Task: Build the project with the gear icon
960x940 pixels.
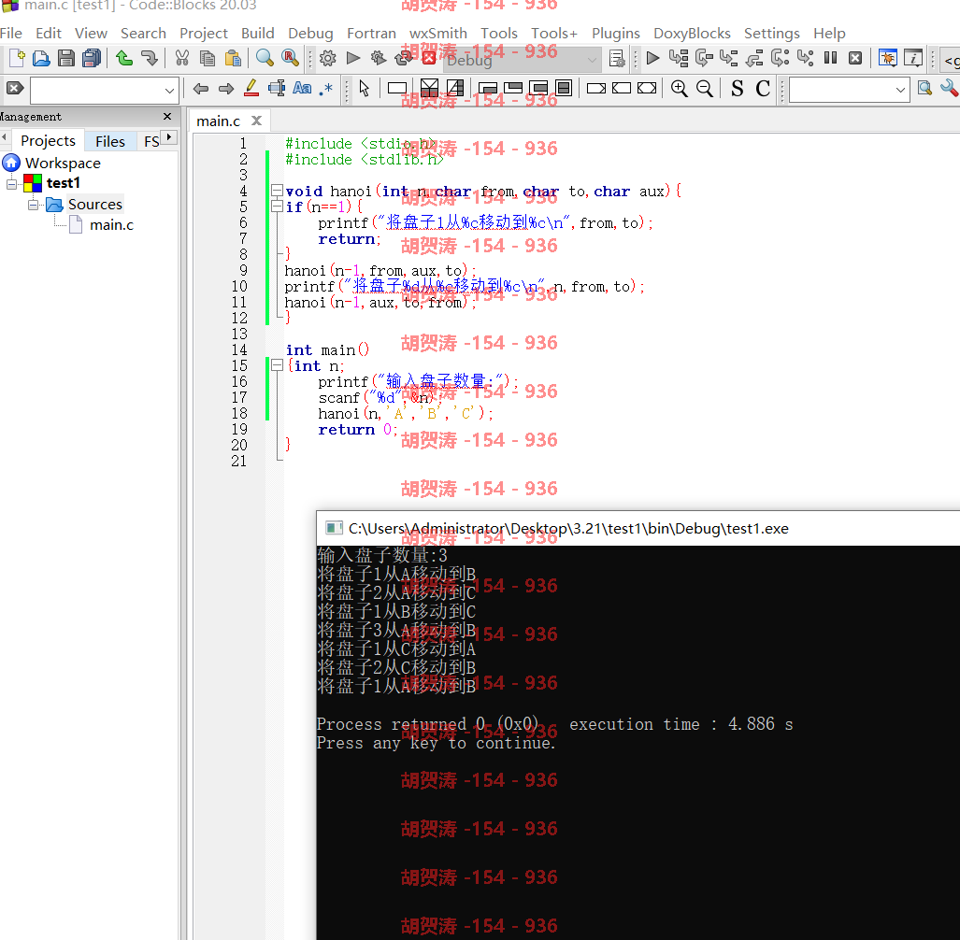Action: [327, 59]
